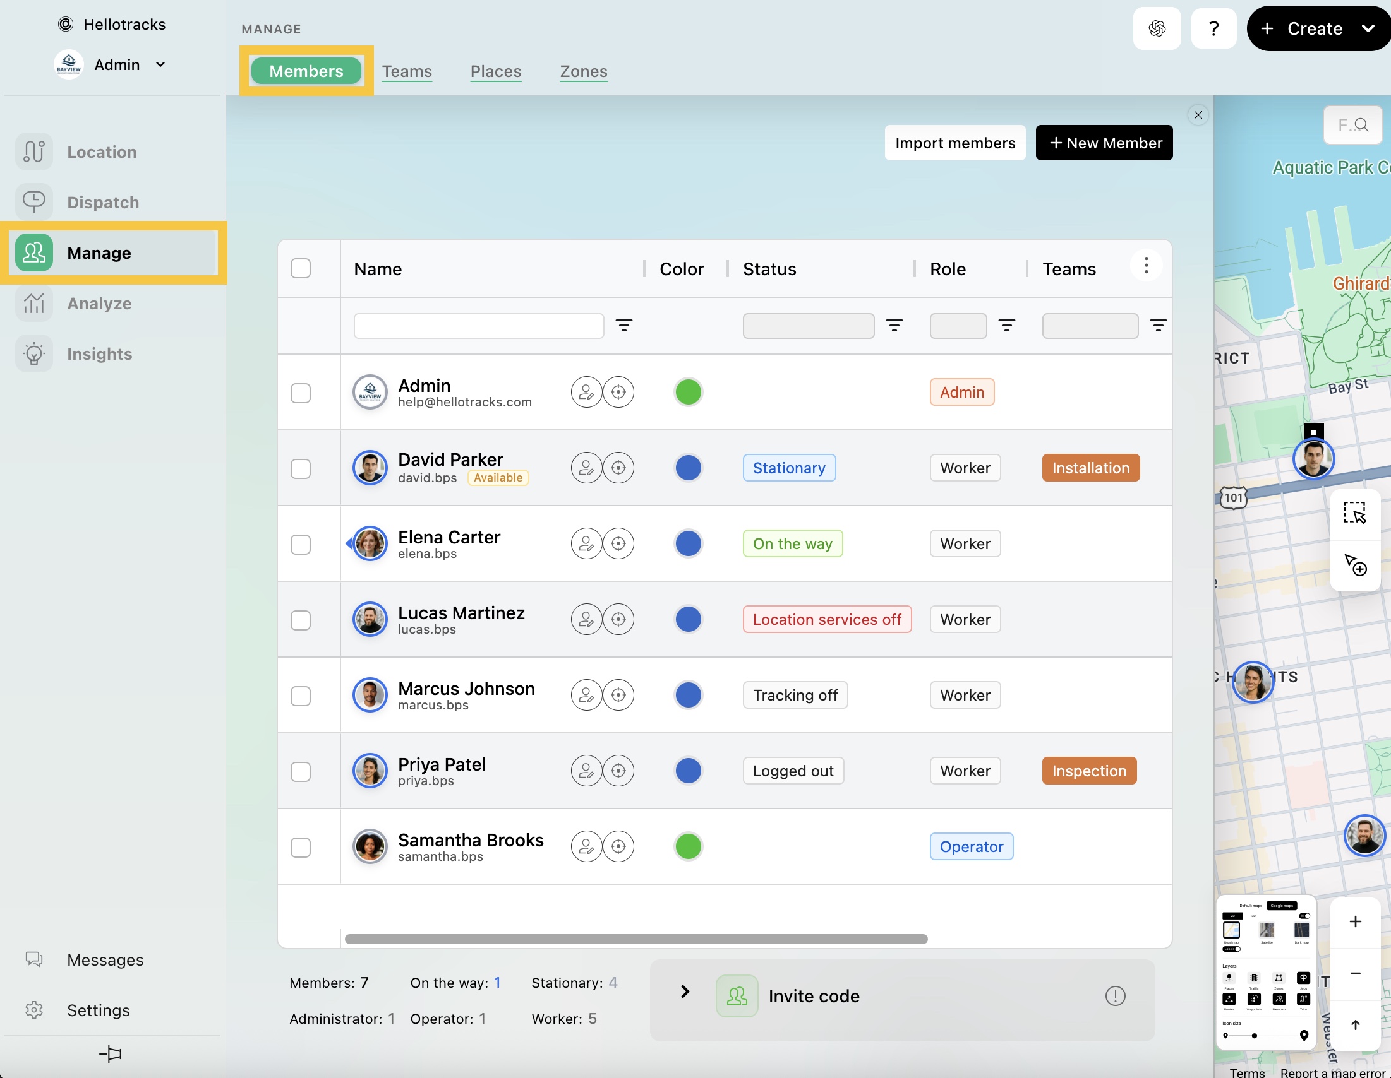The image size is (1391, 1078).
Task: Click edit member icon for Elena Carter
Action: point(586,543)
